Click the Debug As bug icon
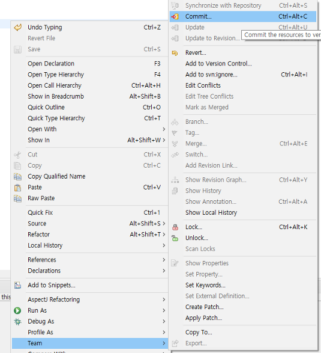 pos(18,322)
